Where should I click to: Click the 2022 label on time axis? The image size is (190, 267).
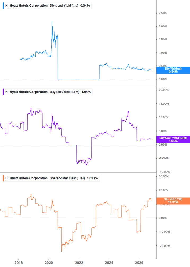[79, 262]
